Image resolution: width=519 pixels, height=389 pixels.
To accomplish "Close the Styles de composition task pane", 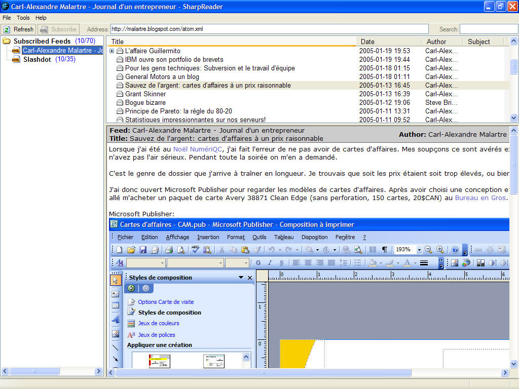I will pos(250,278).
